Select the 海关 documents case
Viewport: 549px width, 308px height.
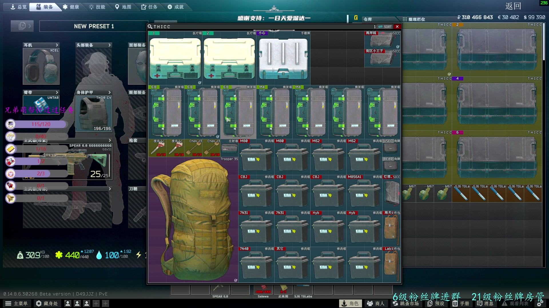(x=391, y=229)
